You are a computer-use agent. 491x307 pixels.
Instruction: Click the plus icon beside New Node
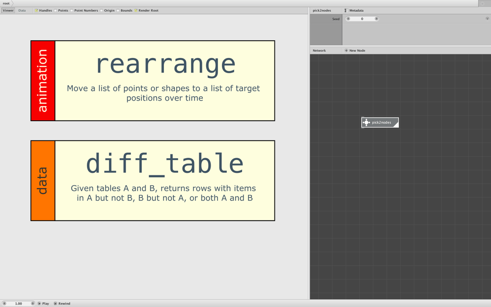pyautogui.click(x=346, y=51)
